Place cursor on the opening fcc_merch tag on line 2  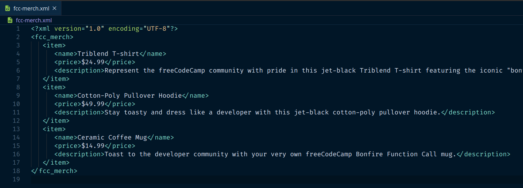pos(52,37)
